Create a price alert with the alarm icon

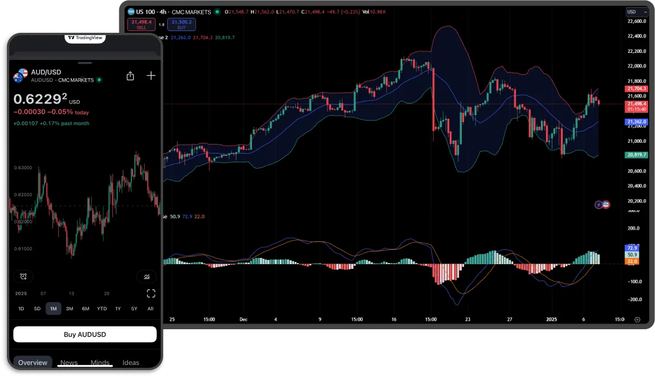coord(23,277)
